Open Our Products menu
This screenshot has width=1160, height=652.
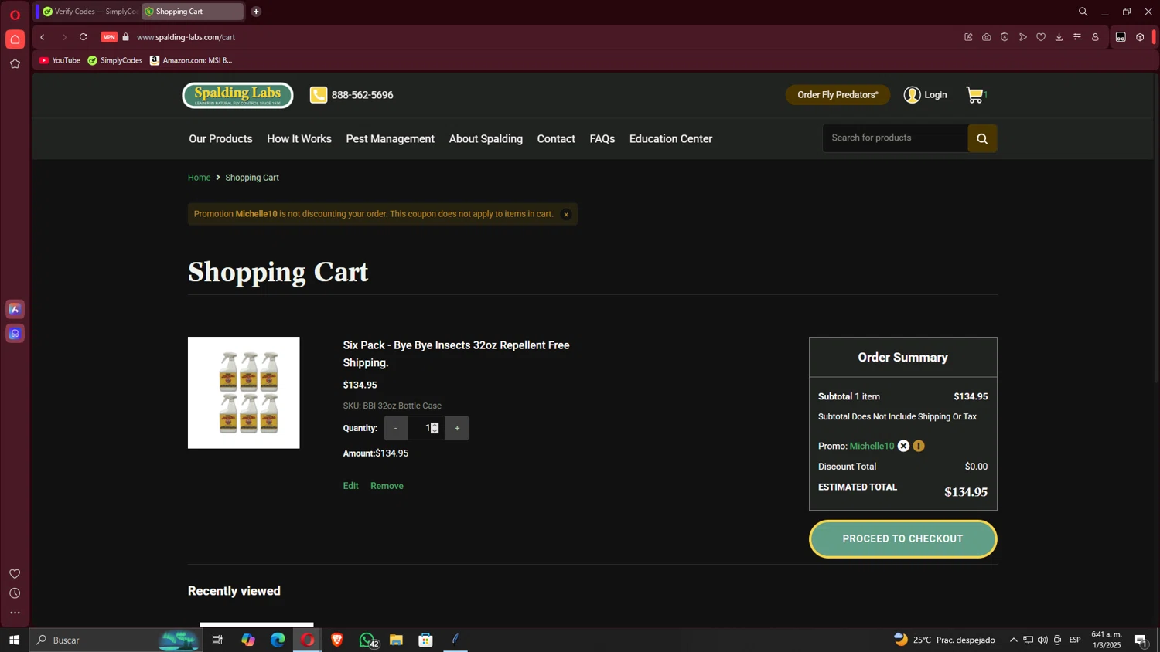pos(220,139)
